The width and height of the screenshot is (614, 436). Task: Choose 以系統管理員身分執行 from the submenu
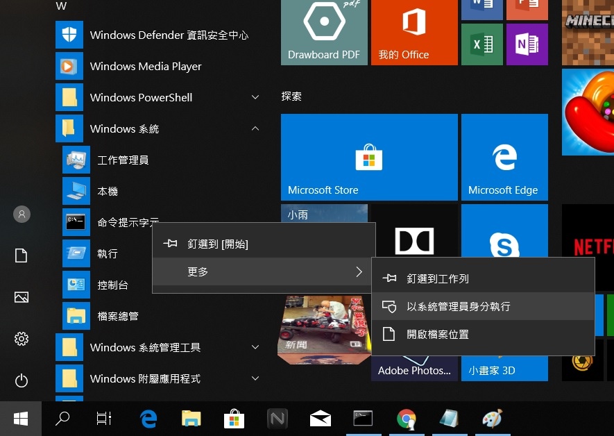pyautogui.click(x=483, y=306)
